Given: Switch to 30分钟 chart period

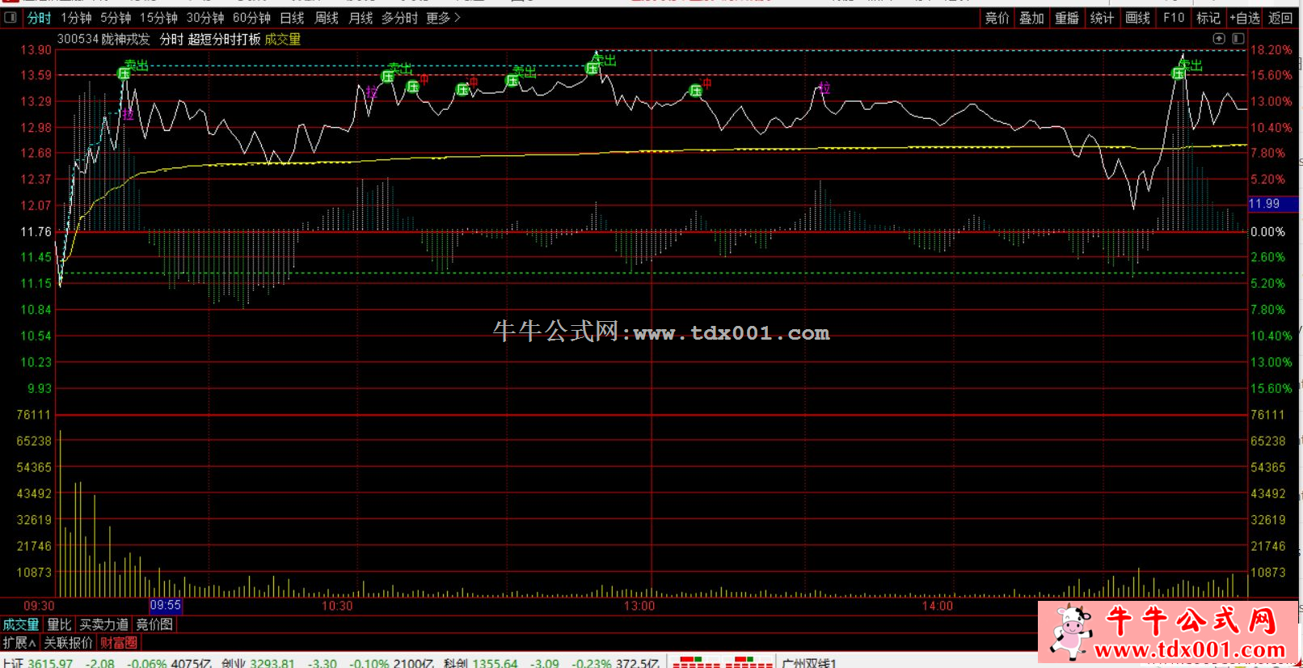Looking at the screenshot, I should click(x=205, y=18).
